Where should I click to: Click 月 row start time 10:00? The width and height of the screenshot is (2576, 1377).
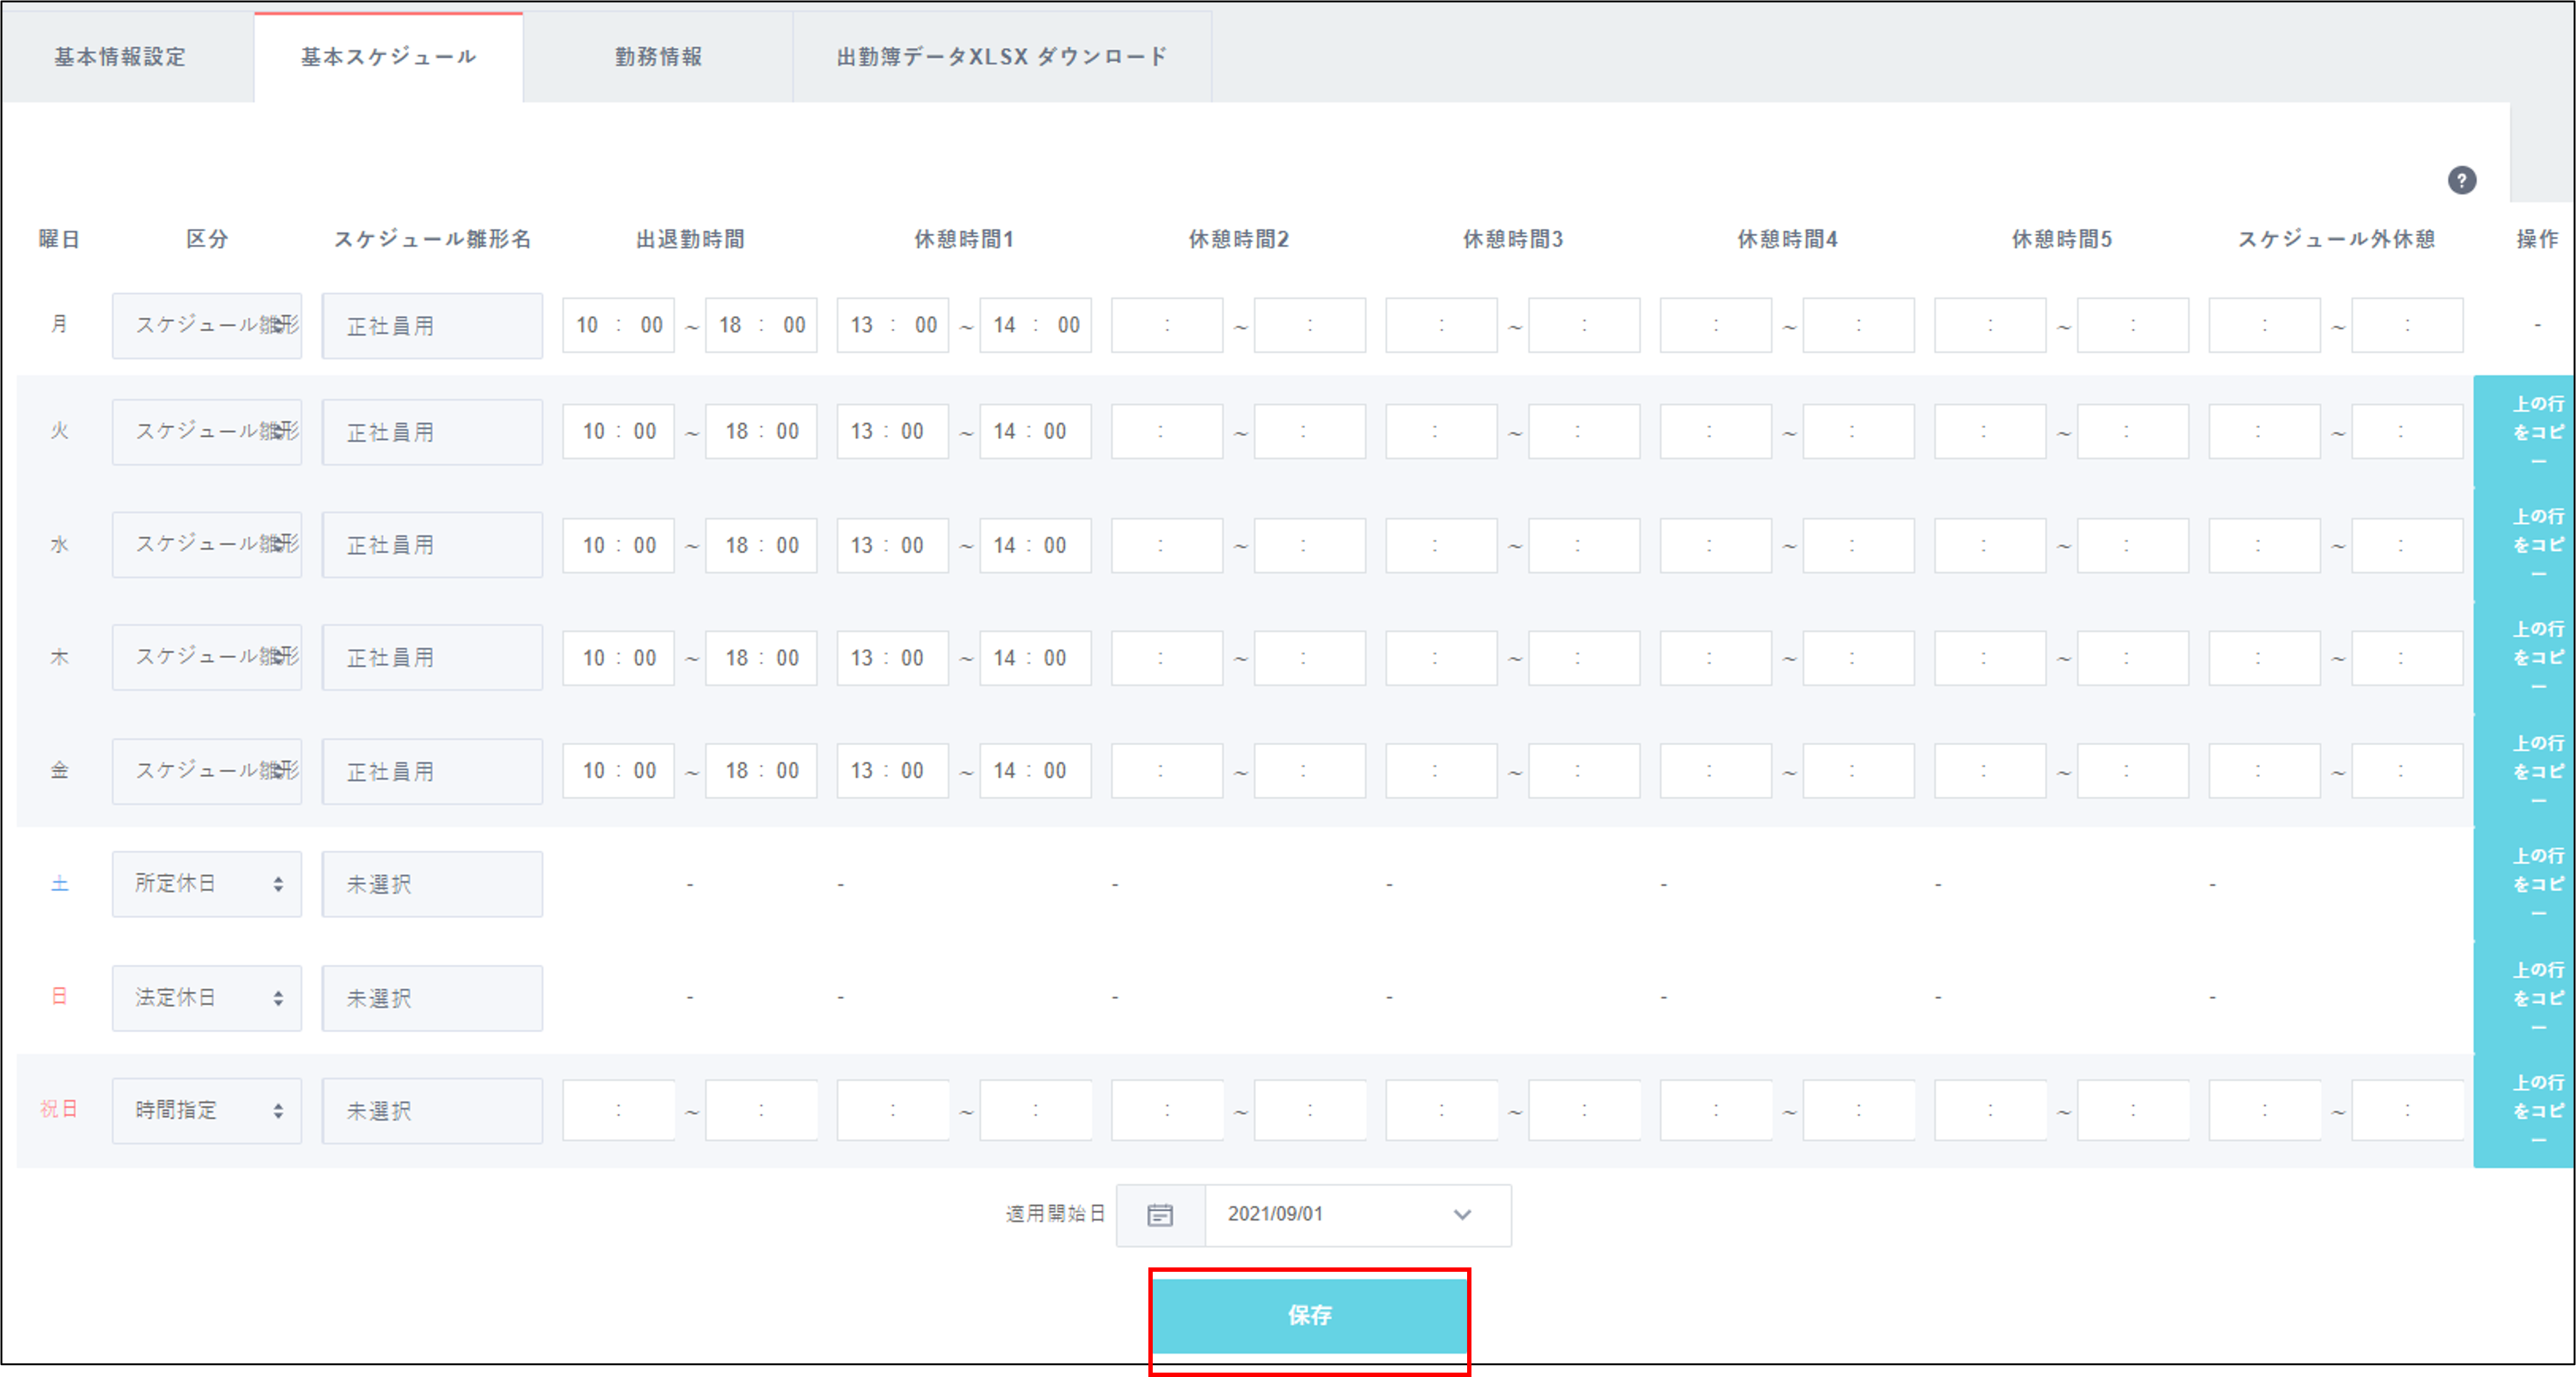(x=618, y=325)
